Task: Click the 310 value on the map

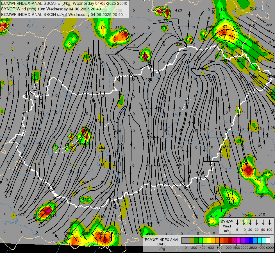Action: pos(262,214)
